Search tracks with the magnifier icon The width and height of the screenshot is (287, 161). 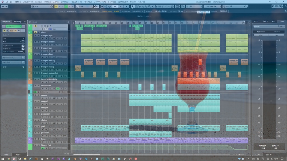click(68, 22)
